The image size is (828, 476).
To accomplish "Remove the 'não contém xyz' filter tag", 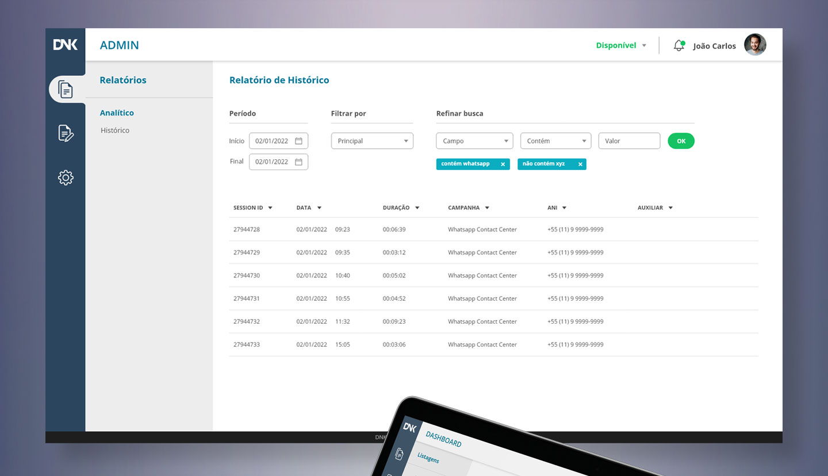I will pos(580,164).
